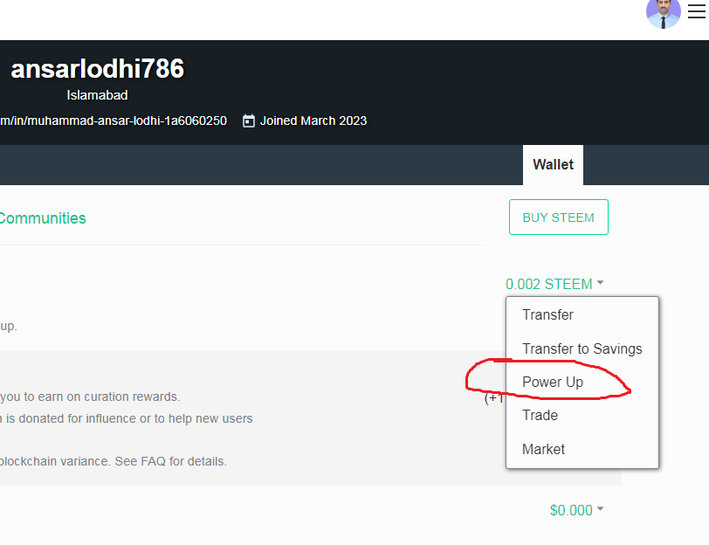Switch to the Wallet tab
Image resolution: width=709 pixels, height=545 pixels.
[553, 164]
